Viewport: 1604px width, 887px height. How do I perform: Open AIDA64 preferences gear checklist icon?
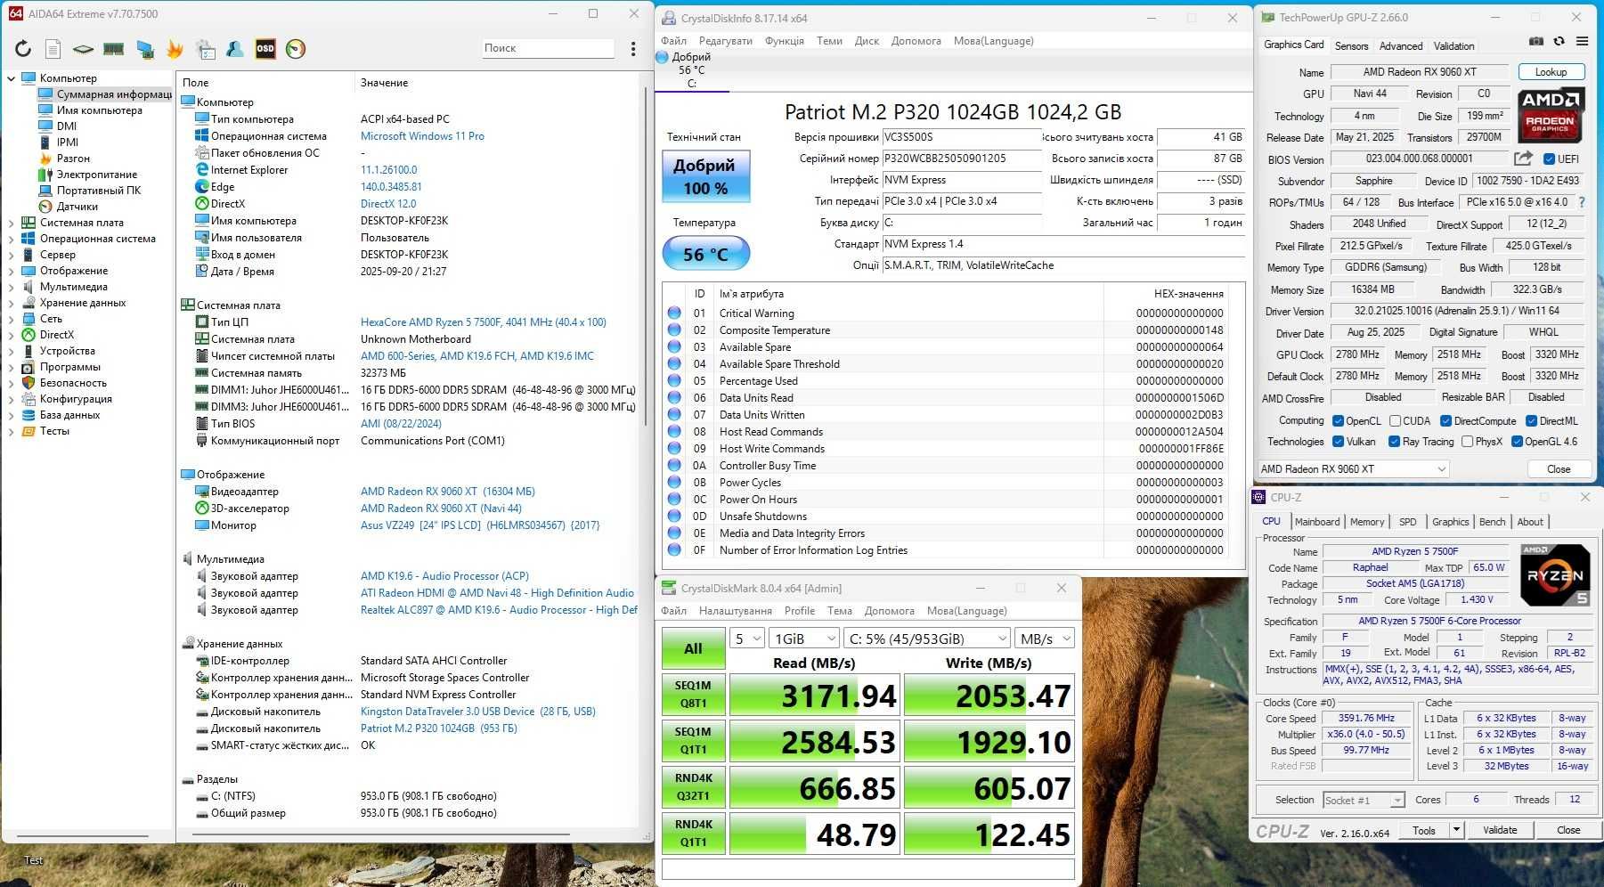[x=206, y=49]
